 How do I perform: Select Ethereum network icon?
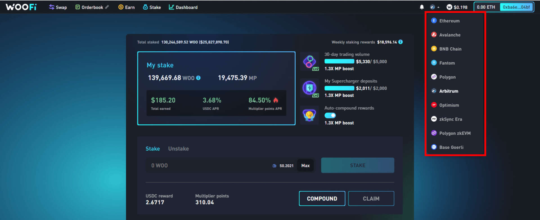[434, 21]
